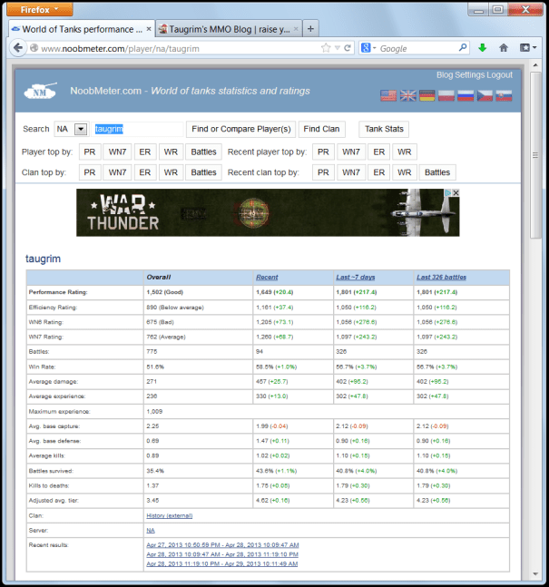Image resolution: width=549 pixels, height=587 pixels.
Task: Select the Slovak flag language
Action: tap(504, 95)
